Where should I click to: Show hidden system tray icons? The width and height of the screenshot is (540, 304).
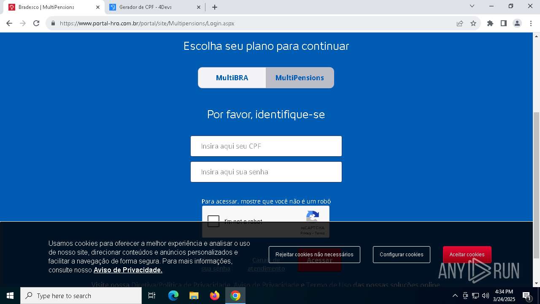tap(455, 296)
